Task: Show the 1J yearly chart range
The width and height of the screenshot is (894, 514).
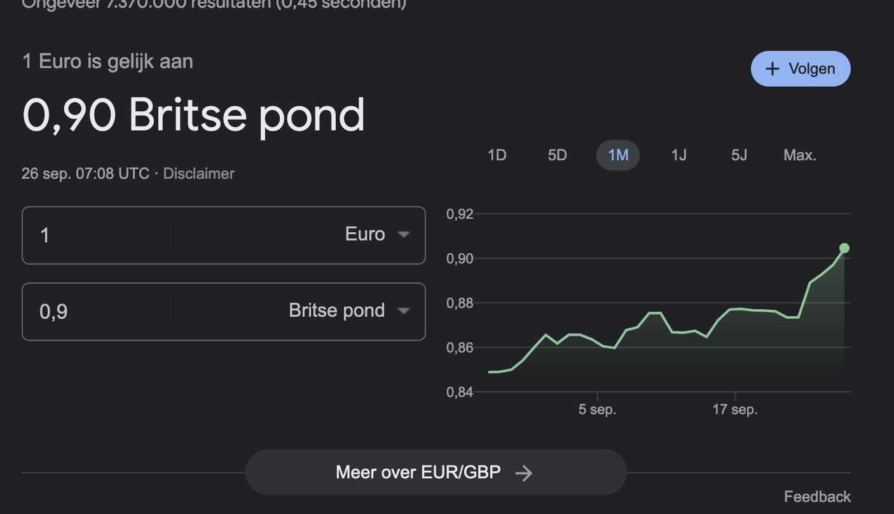Action: 678,155
